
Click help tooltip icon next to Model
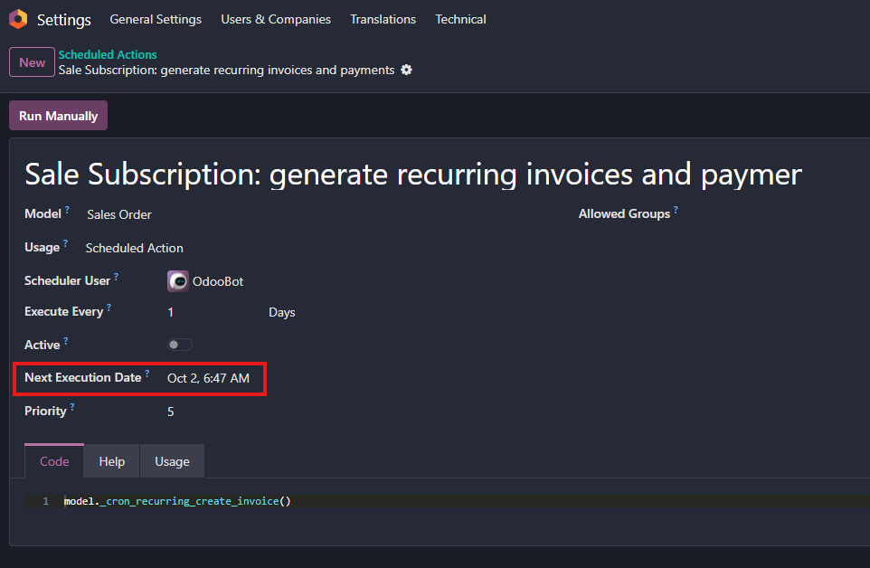tap(67, 211)
